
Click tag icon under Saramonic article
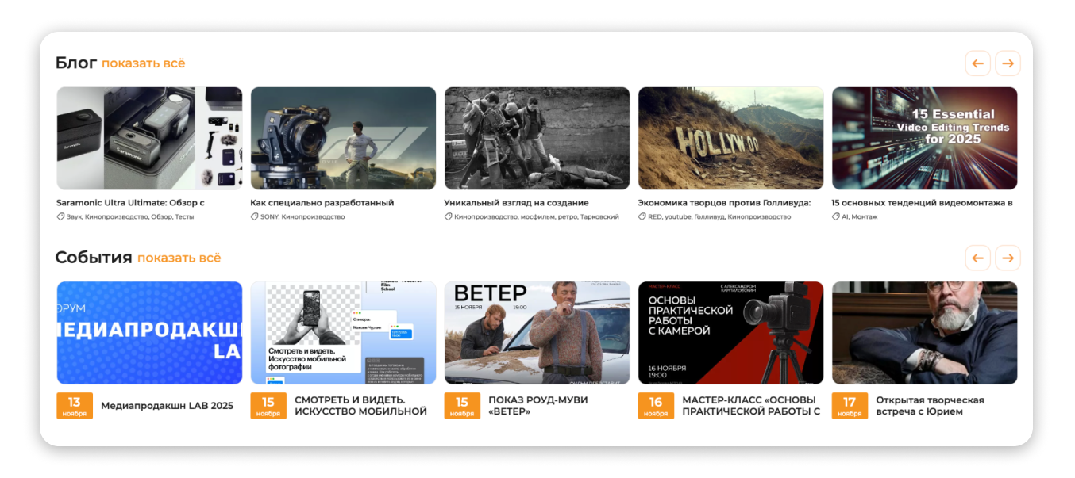(60, 216)
